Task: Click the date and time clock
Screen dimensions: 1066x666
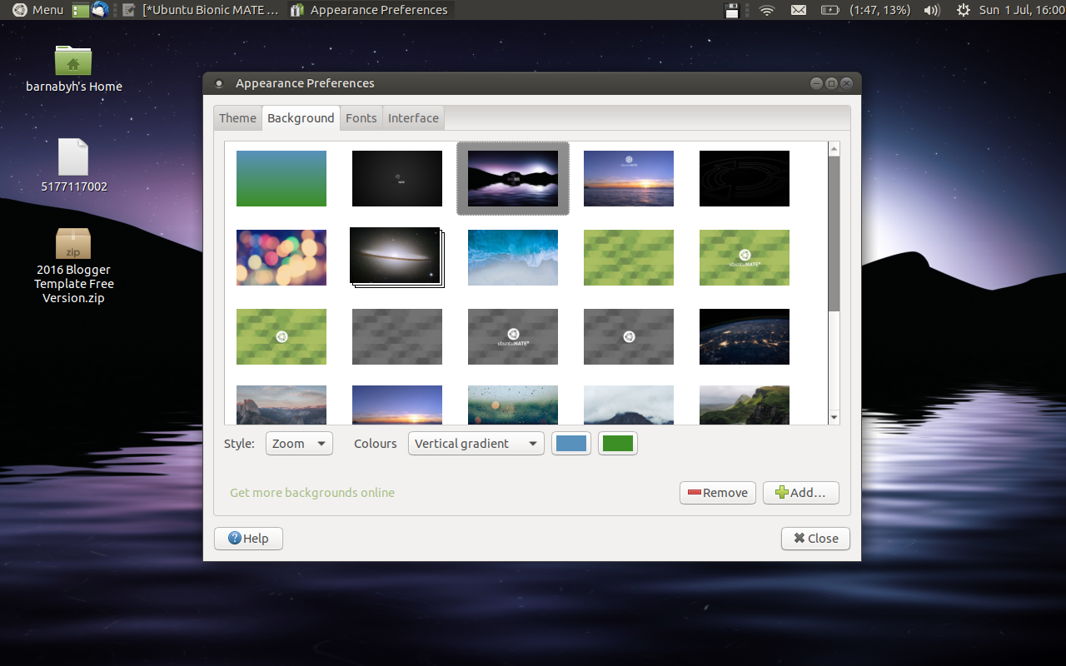Action: point(1022,10)
